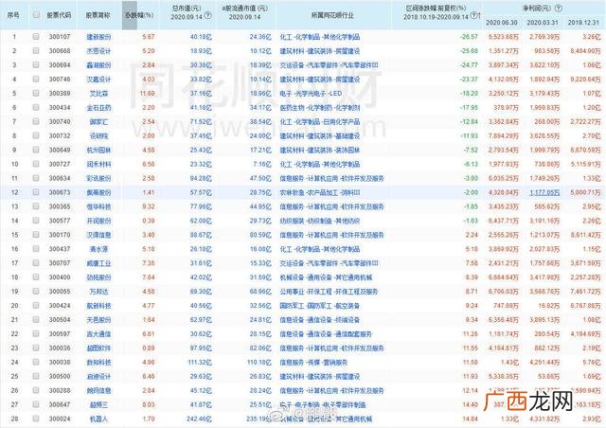Image resolution: width=606 pixels, height=428 pixels.
Task: Select interval change value -26.57
Action: pyautogui.click(x=469, y=37)
